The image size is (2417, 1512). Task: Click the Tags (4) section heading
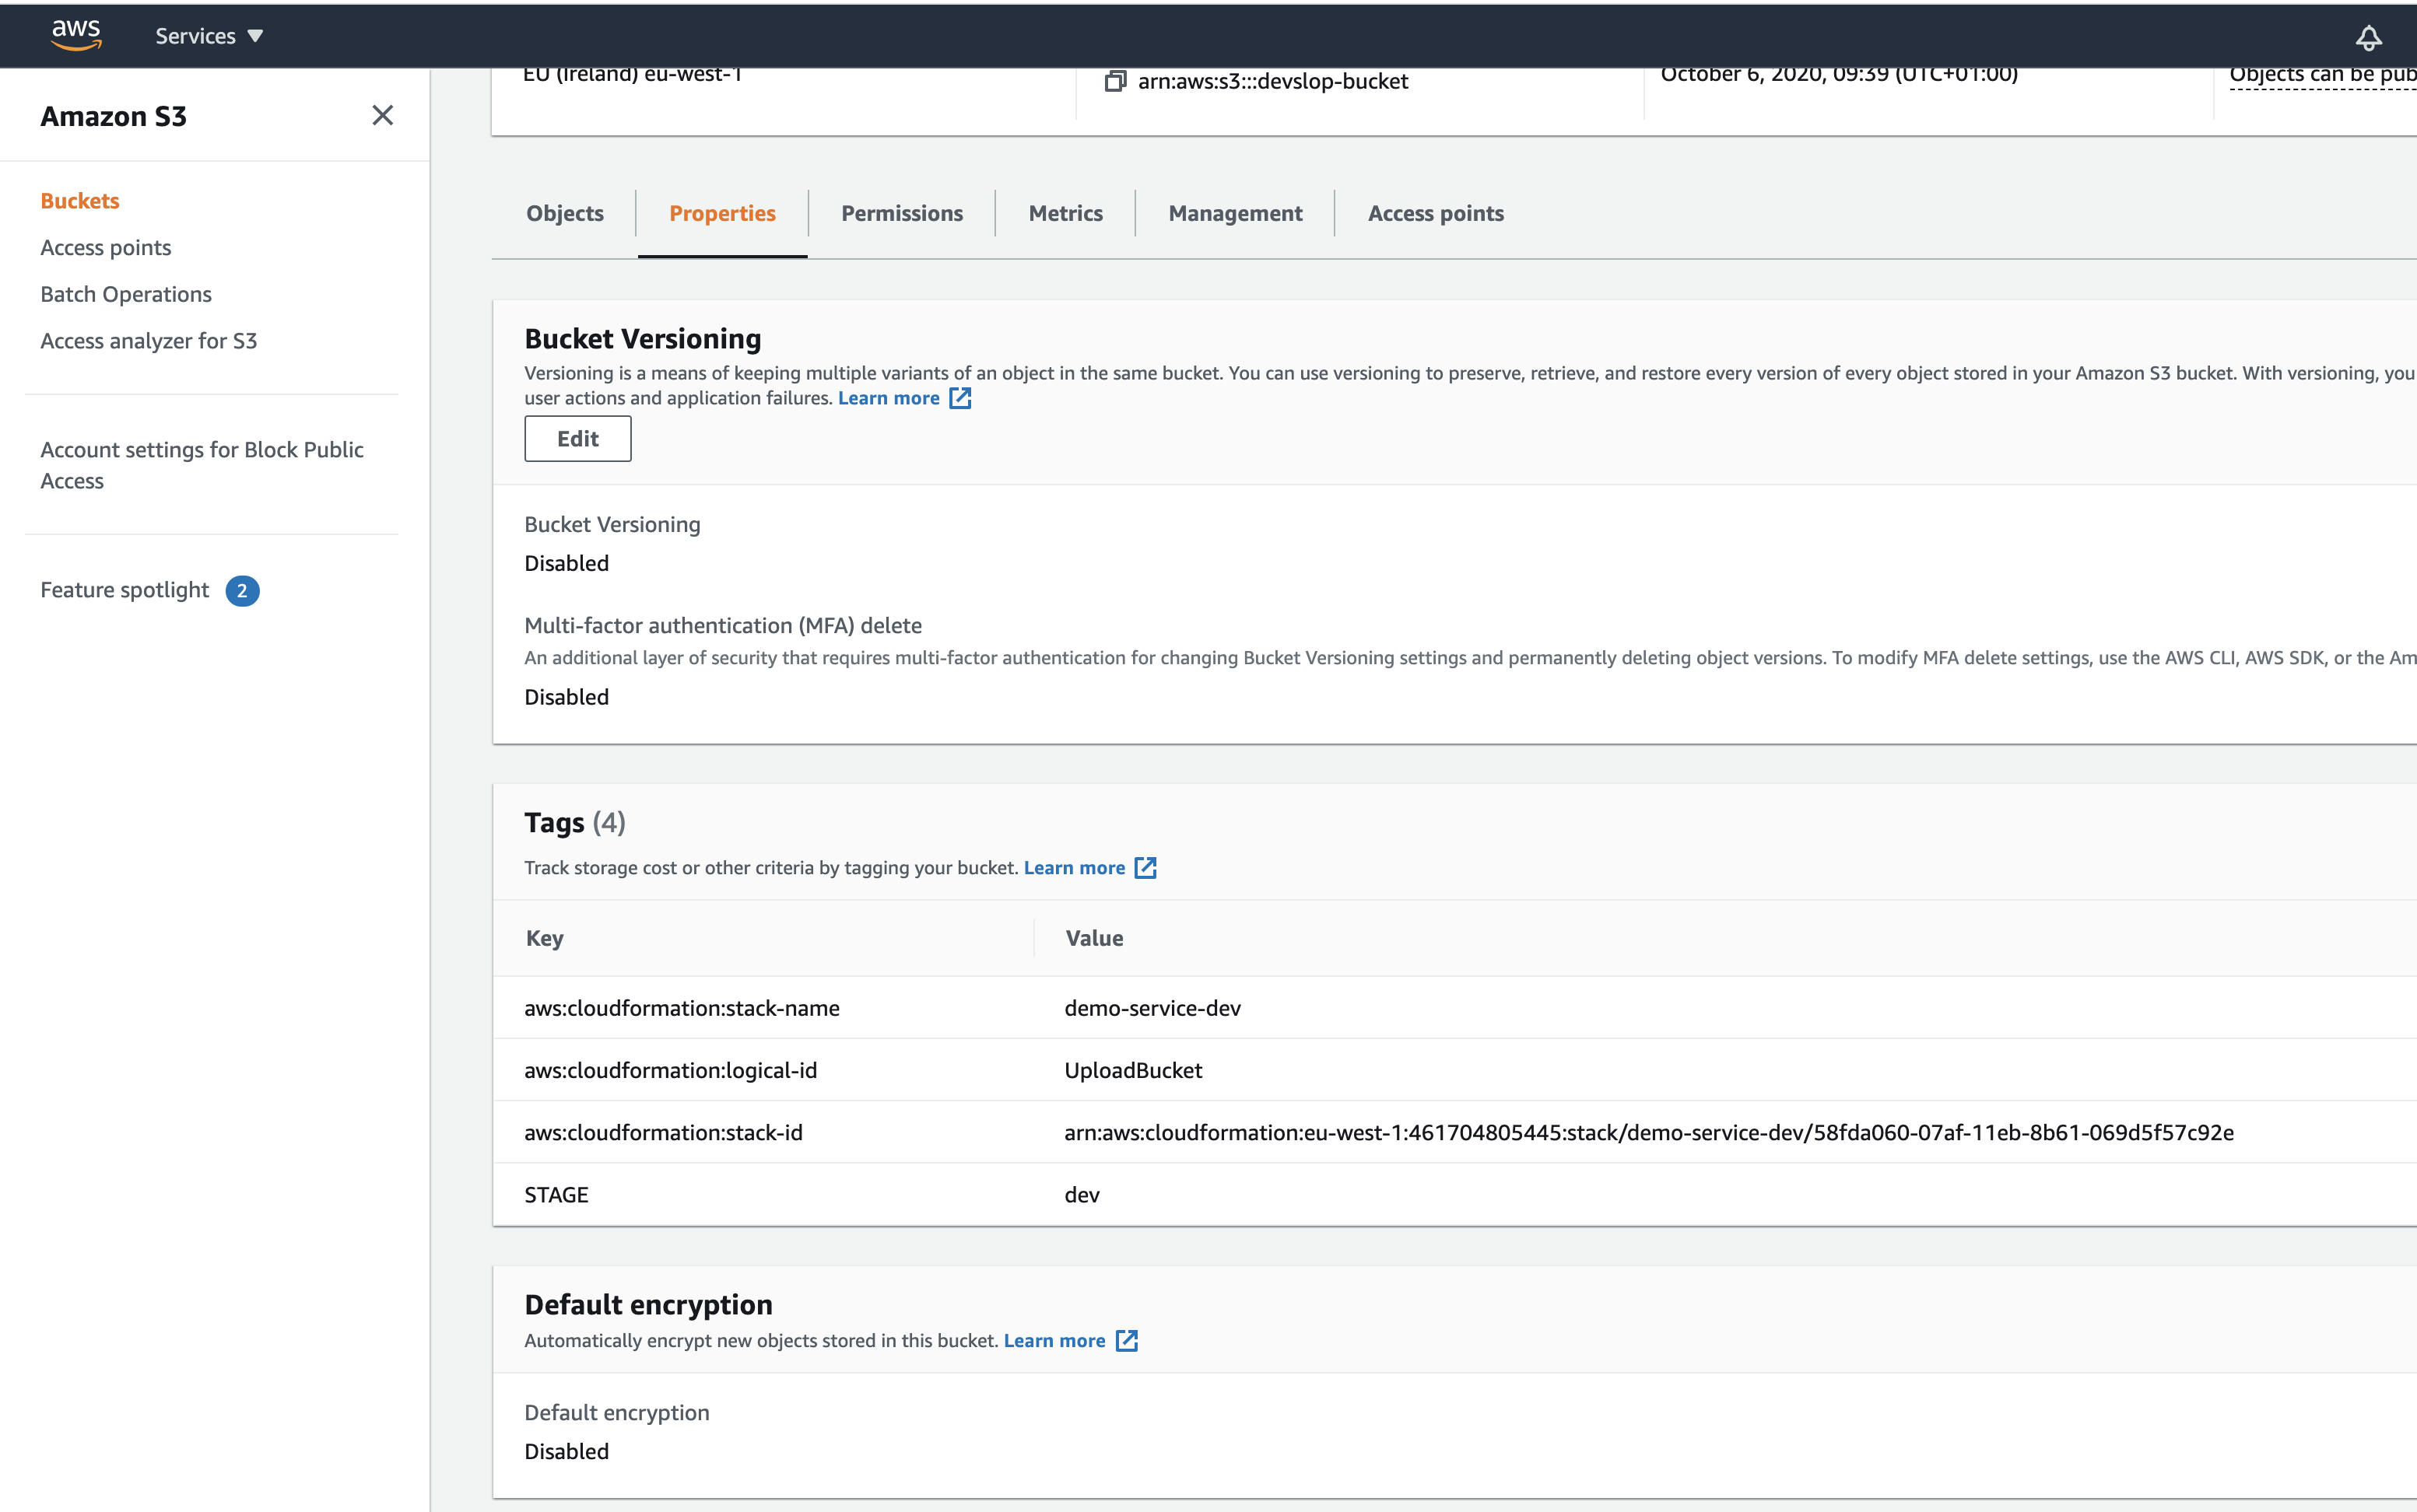[x=575, y=822]
